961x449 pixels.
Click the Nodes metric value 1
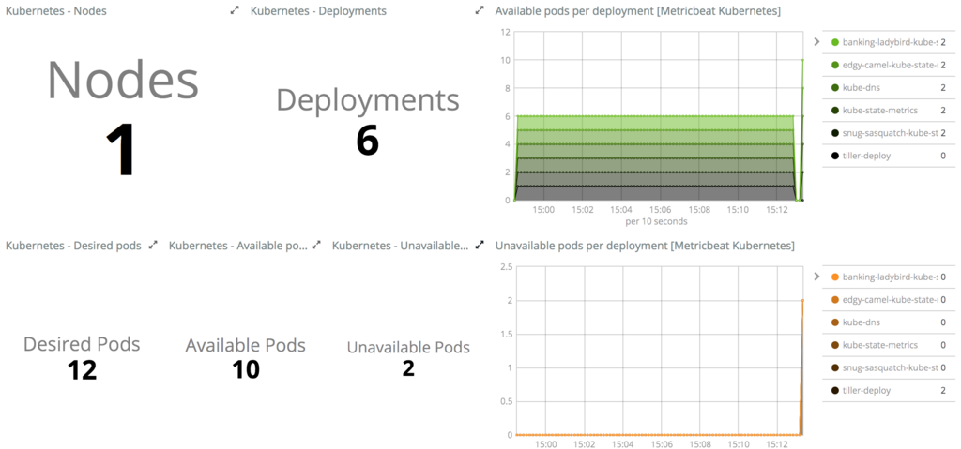pos(121,149)
